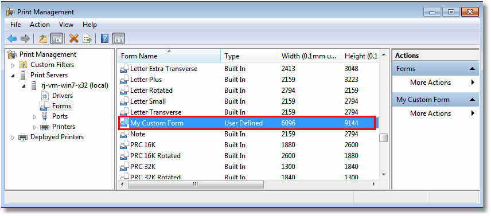The image size is (491, 216).
Task: Click the Drivers gear-page icon
Action: pyautogui.click(x=45, y=96)
